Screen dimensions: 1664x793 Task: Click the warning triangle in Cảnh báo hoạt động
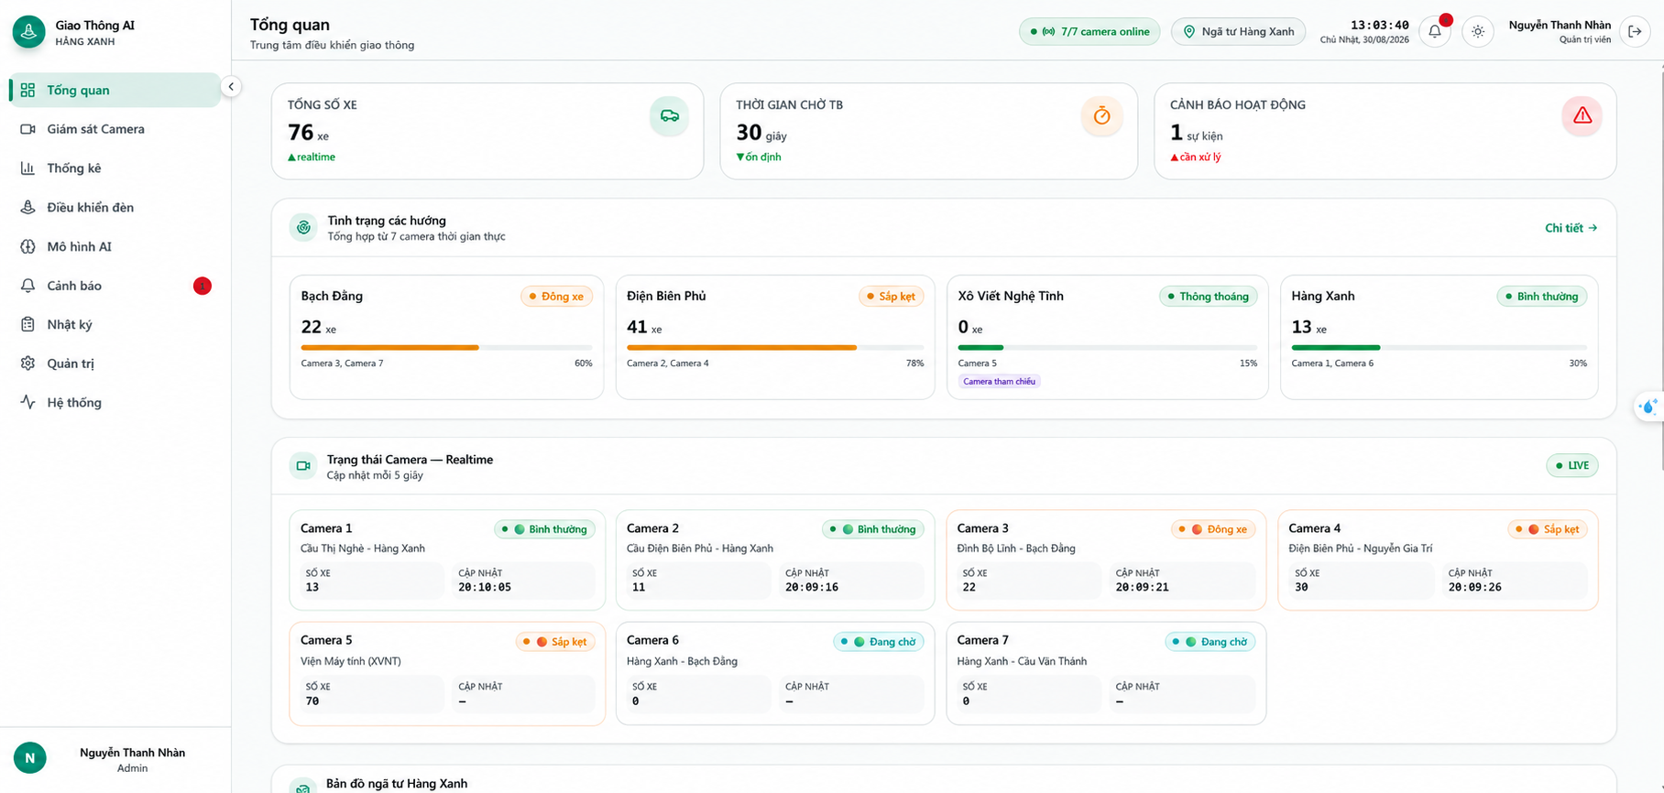pos(1582,116)
